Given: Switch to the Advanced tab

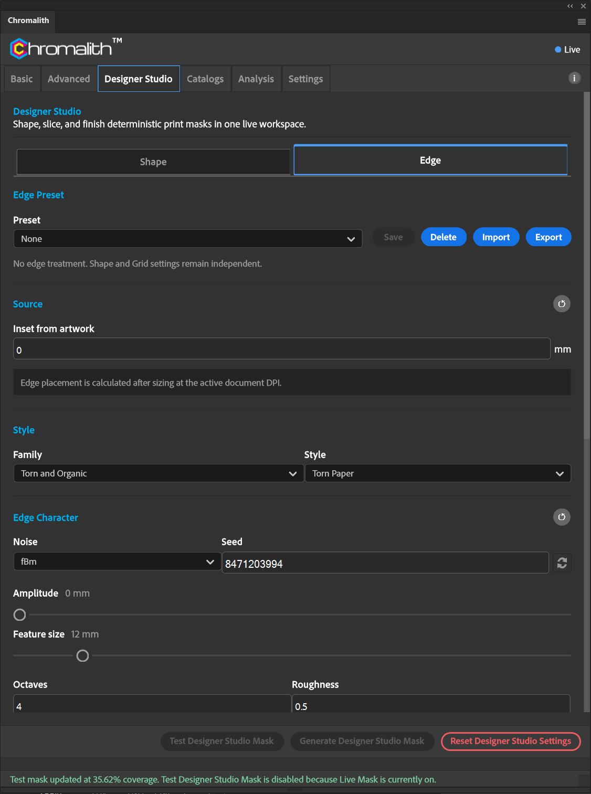Looking at the screenshot, I should [69, 79].
